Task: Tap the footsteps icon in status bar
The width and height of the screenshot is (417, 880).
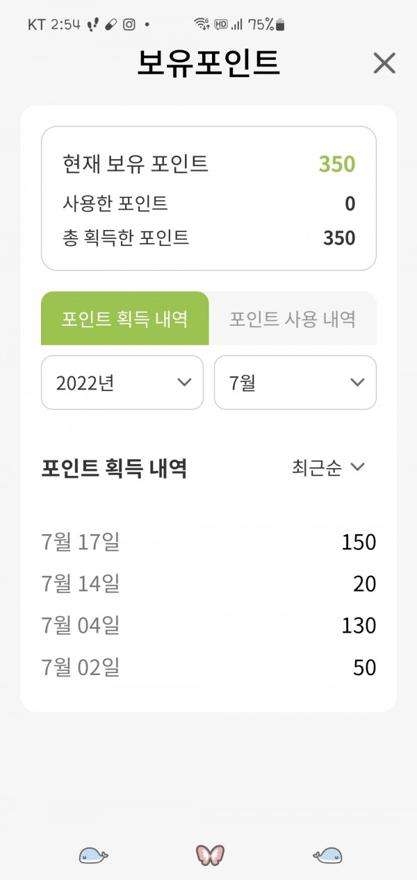Action: click(x=92, y=24)
